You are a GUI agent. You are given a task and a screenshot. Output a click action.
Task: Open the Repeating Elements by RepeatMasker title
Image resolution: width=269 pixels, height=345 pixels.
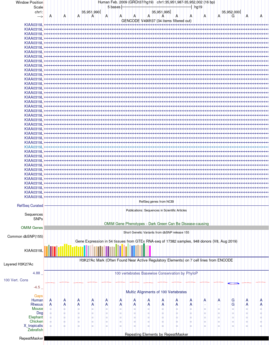pos(156,335)
